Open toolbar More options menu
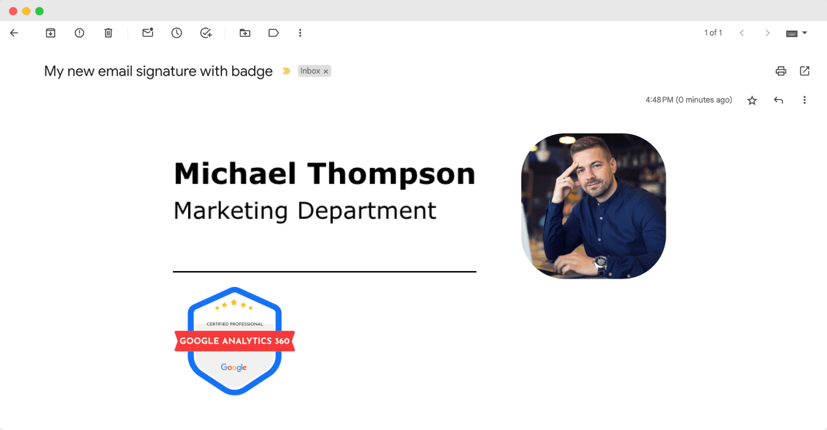Image resolution: width=827 pixels, height=430 pixels. click(300, 33)
